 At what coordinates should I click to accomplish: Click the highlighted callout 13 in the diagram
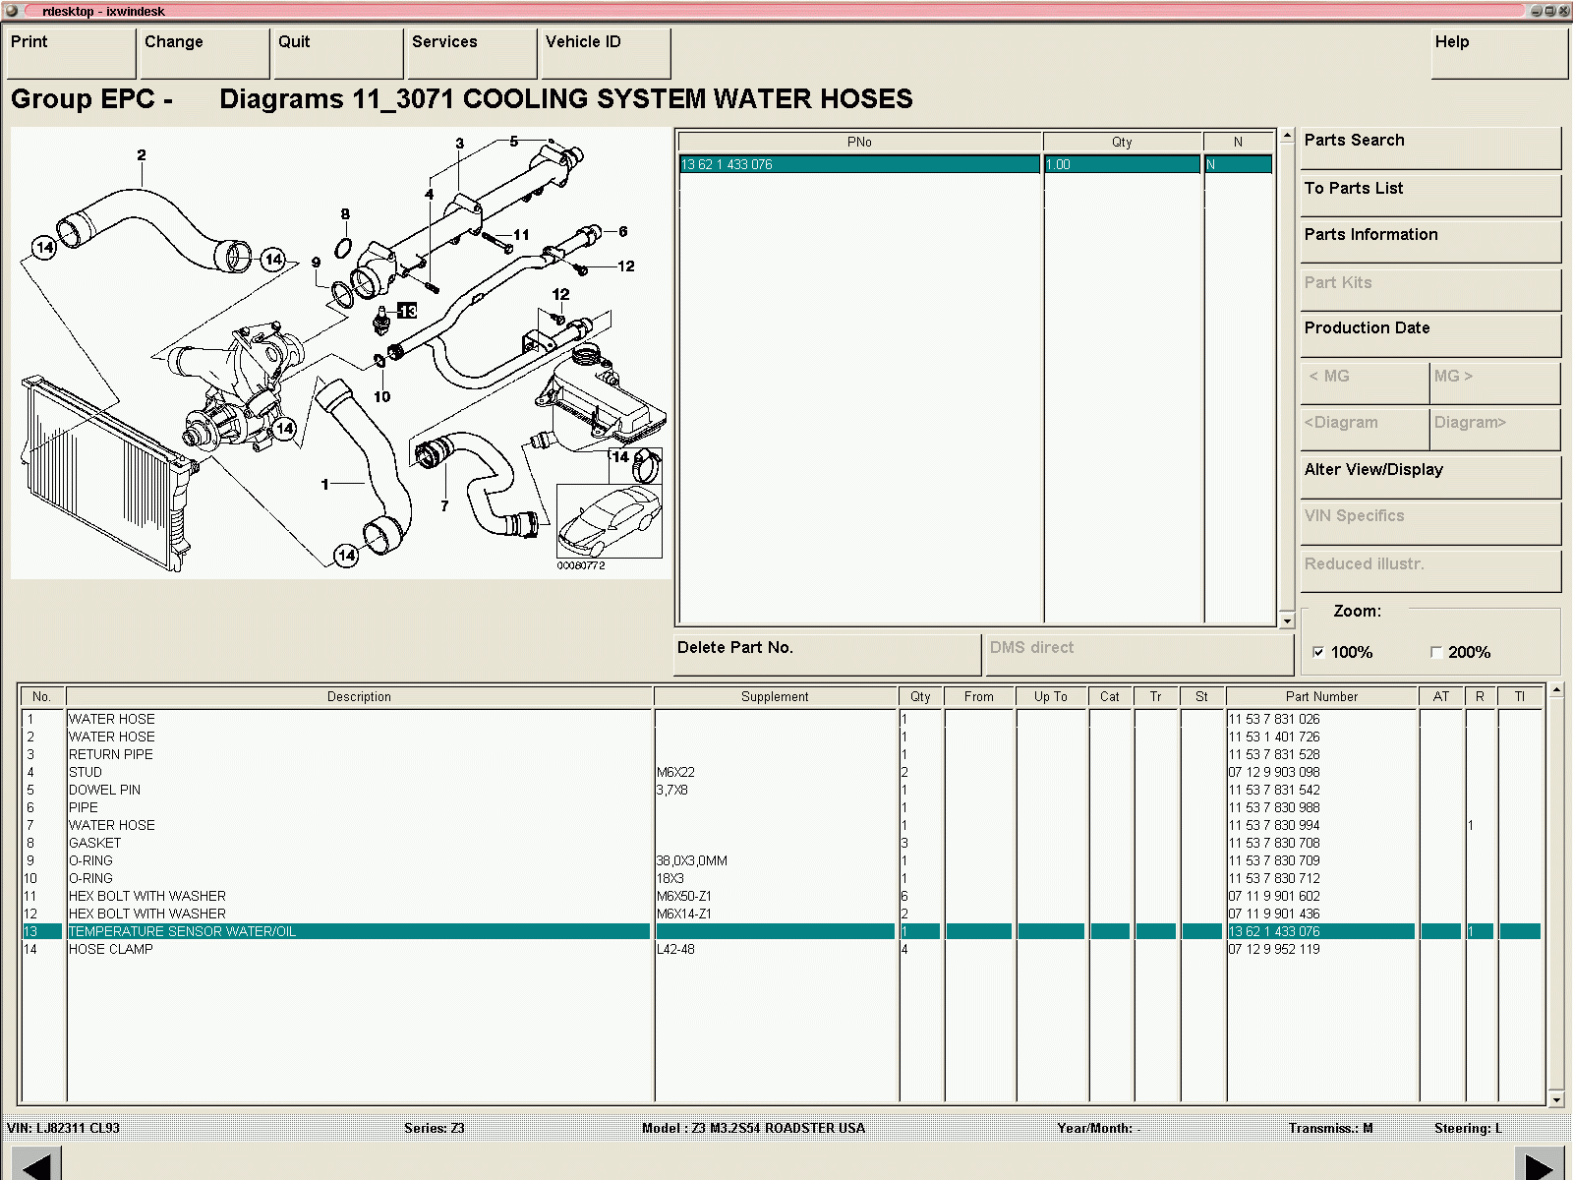407,311
